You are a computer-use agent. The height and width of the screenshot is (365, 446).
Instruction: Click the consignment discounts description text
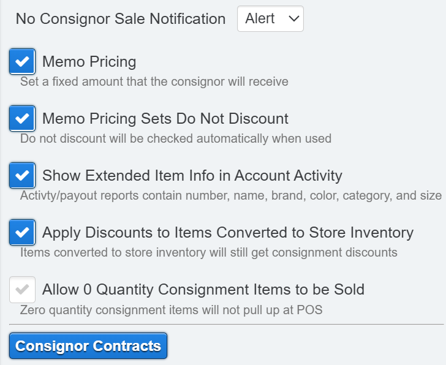[208, 252]
